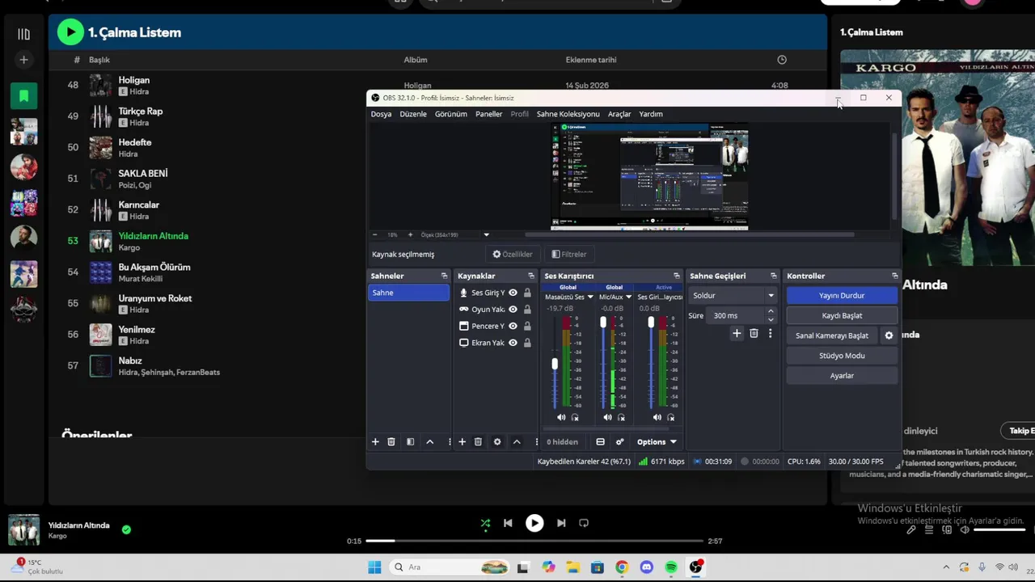The image size is (1035, 582).
Task: Open Spotify library sidebar icon
Action: (x=23, y=34)
